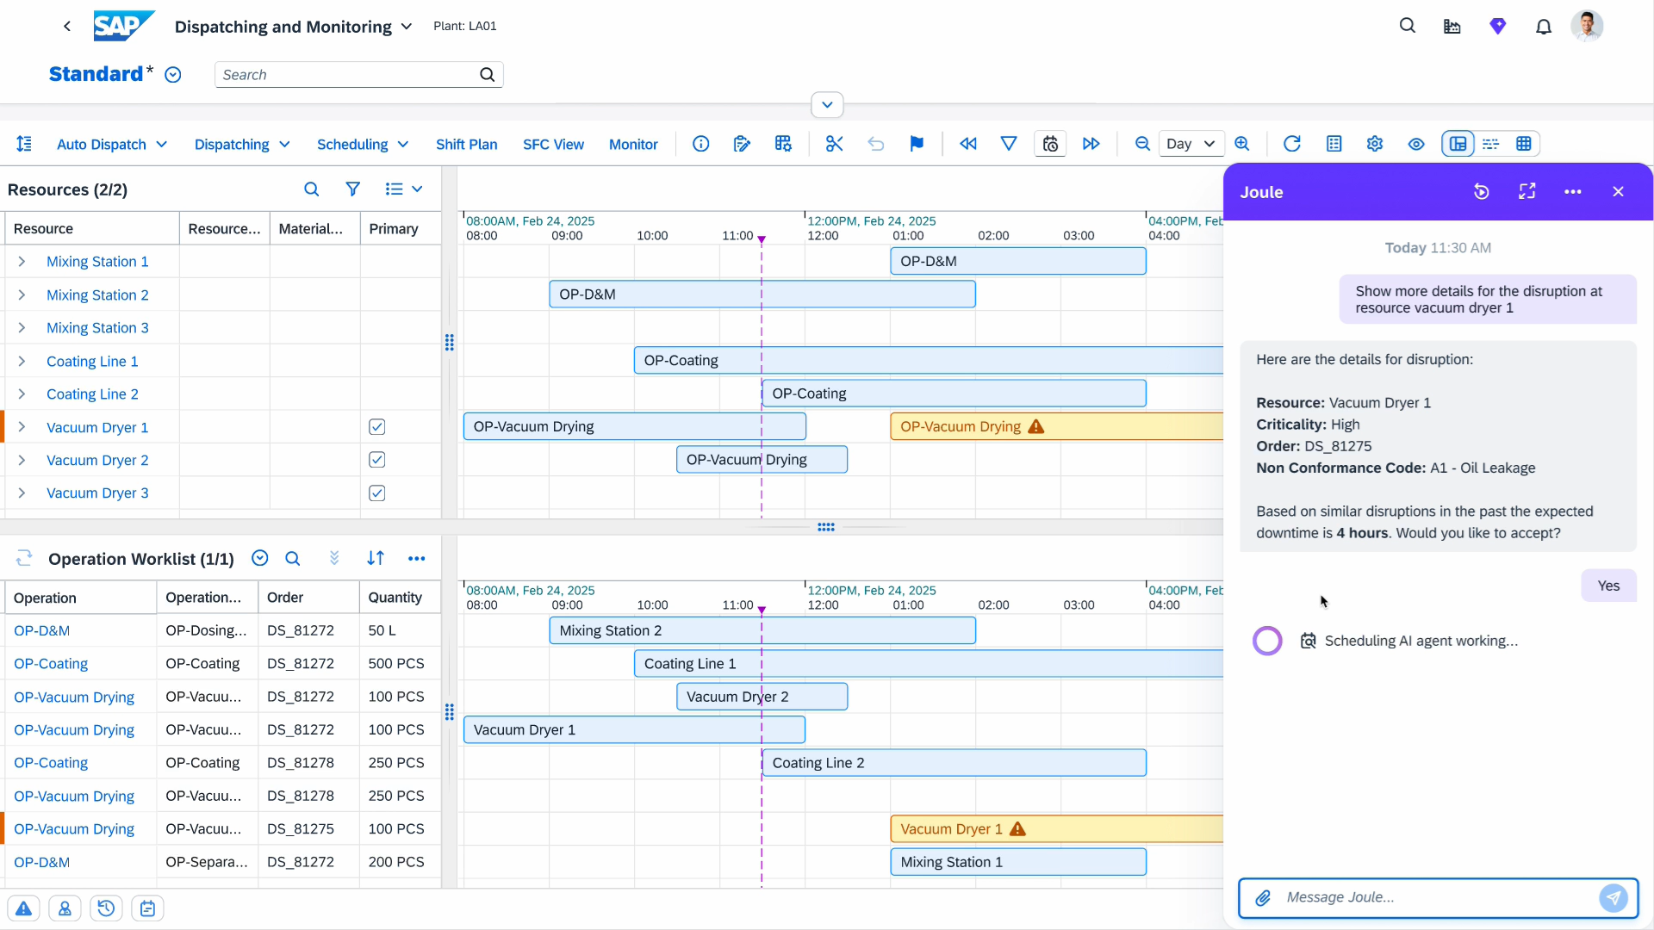Toggle Primary checkbox for Vacuum Dryer 1
The height and width of the screenshot is (930, 1654).
point(376,427)
